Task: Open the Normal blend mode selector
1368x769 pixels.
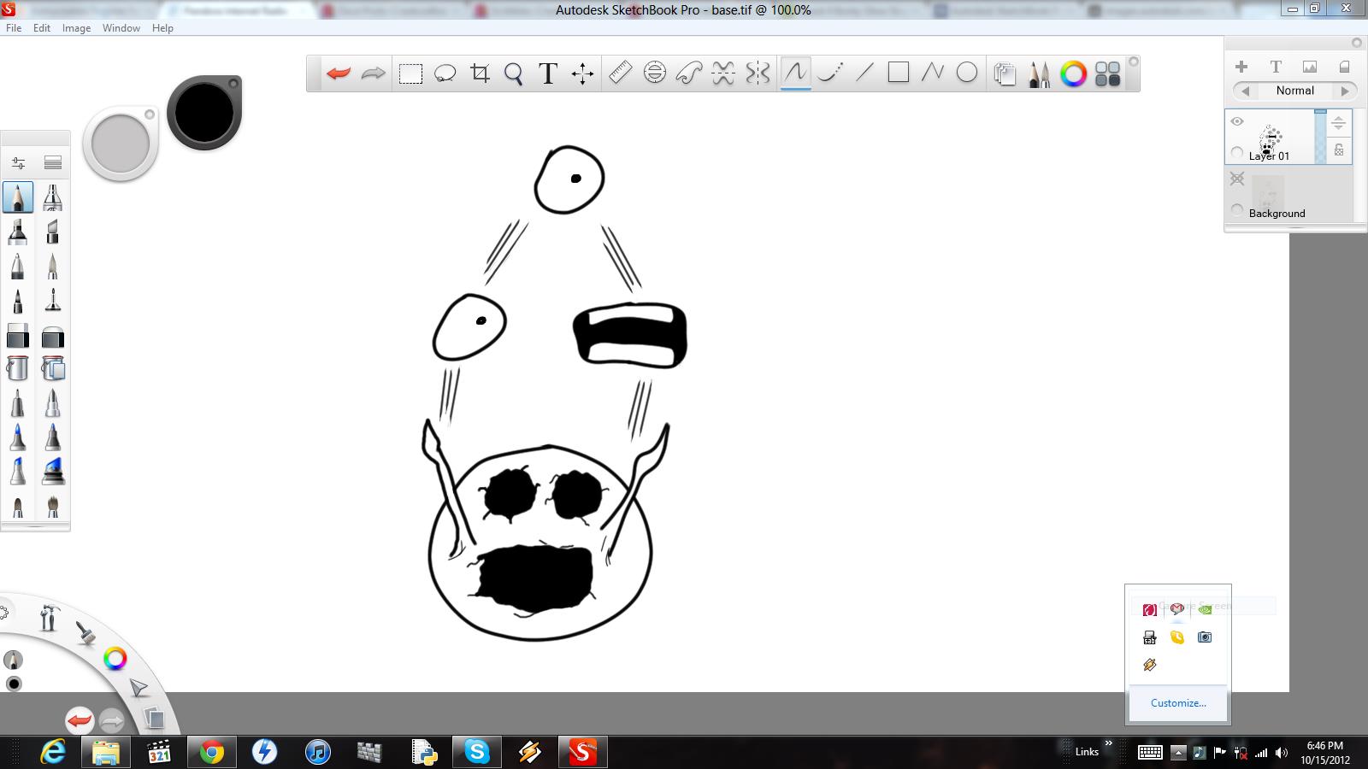Action: (x=1294, y=91)
